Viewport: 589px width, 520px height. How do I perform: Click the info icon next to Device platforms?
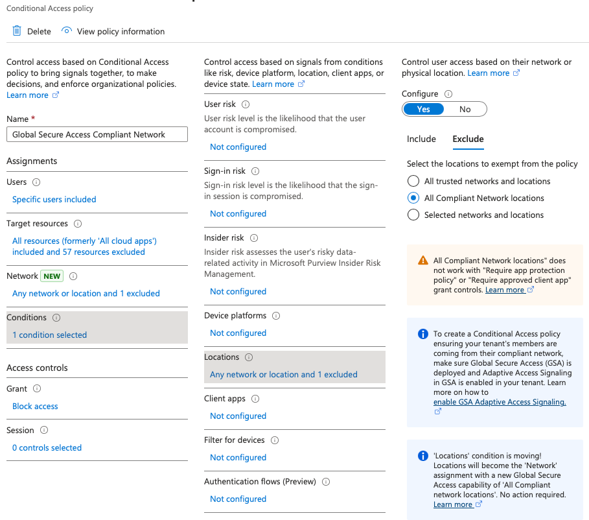(276, 316)
